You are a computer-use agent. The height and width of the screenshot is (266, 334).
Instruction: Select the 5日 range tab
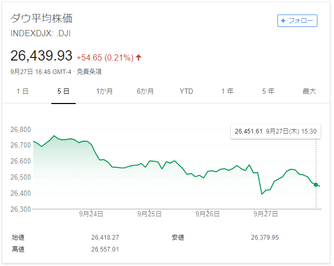point(63,92)
